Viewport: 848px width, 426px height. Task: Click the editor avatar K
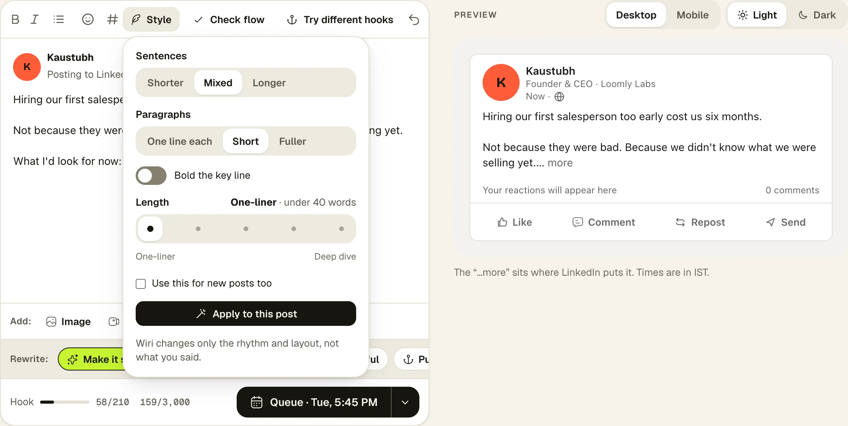(x=27, y=67)
